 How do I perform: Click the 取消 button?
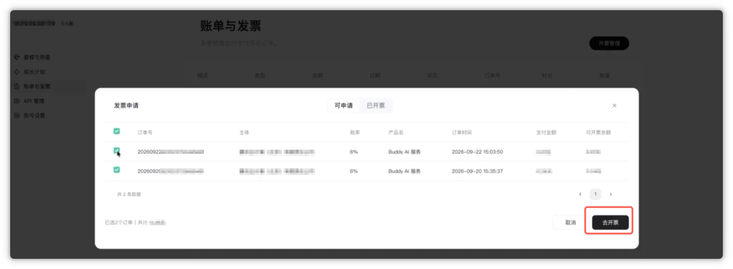click(x=570, y=223)
